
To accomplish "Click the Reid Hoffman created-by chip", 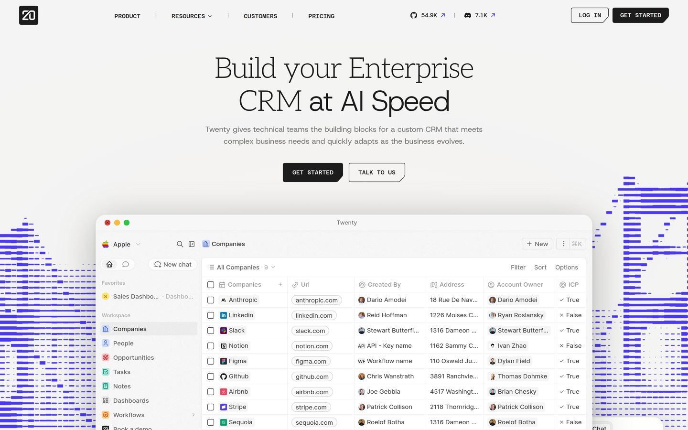I will tap(383, 315).
